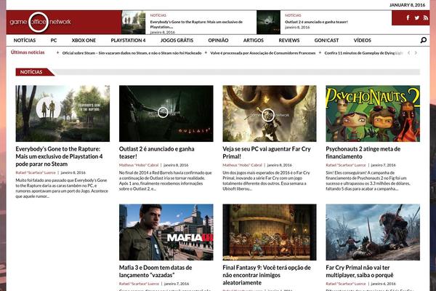Screen dimensions: 436x291
Task: Click the search magnifier icon
Action: click(x=423, y=40)
